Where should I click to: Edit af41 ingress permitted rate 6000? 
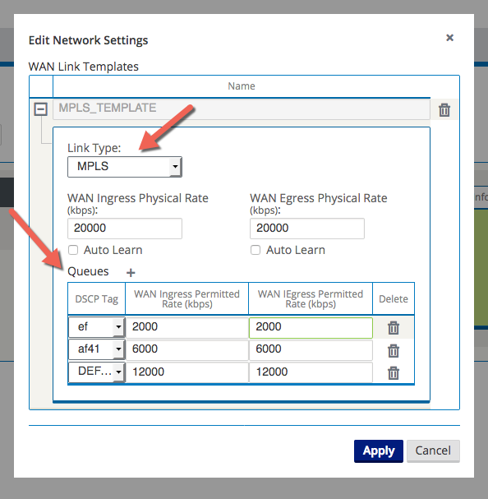tap(186, 349)
